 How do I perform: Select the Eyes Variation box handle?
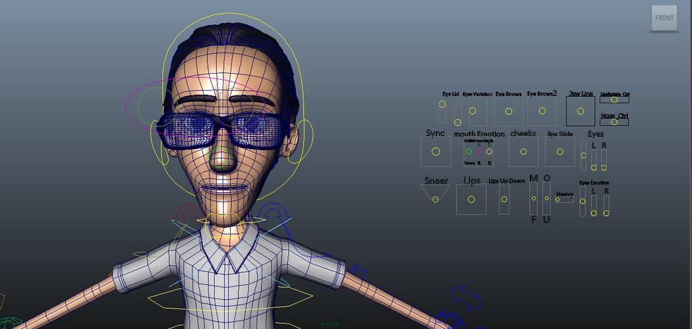tap(473, 111)
